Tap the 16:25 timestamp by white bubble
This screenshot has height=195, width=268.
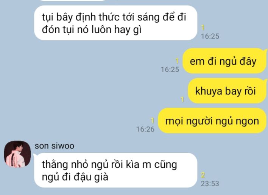coord(210,36)
